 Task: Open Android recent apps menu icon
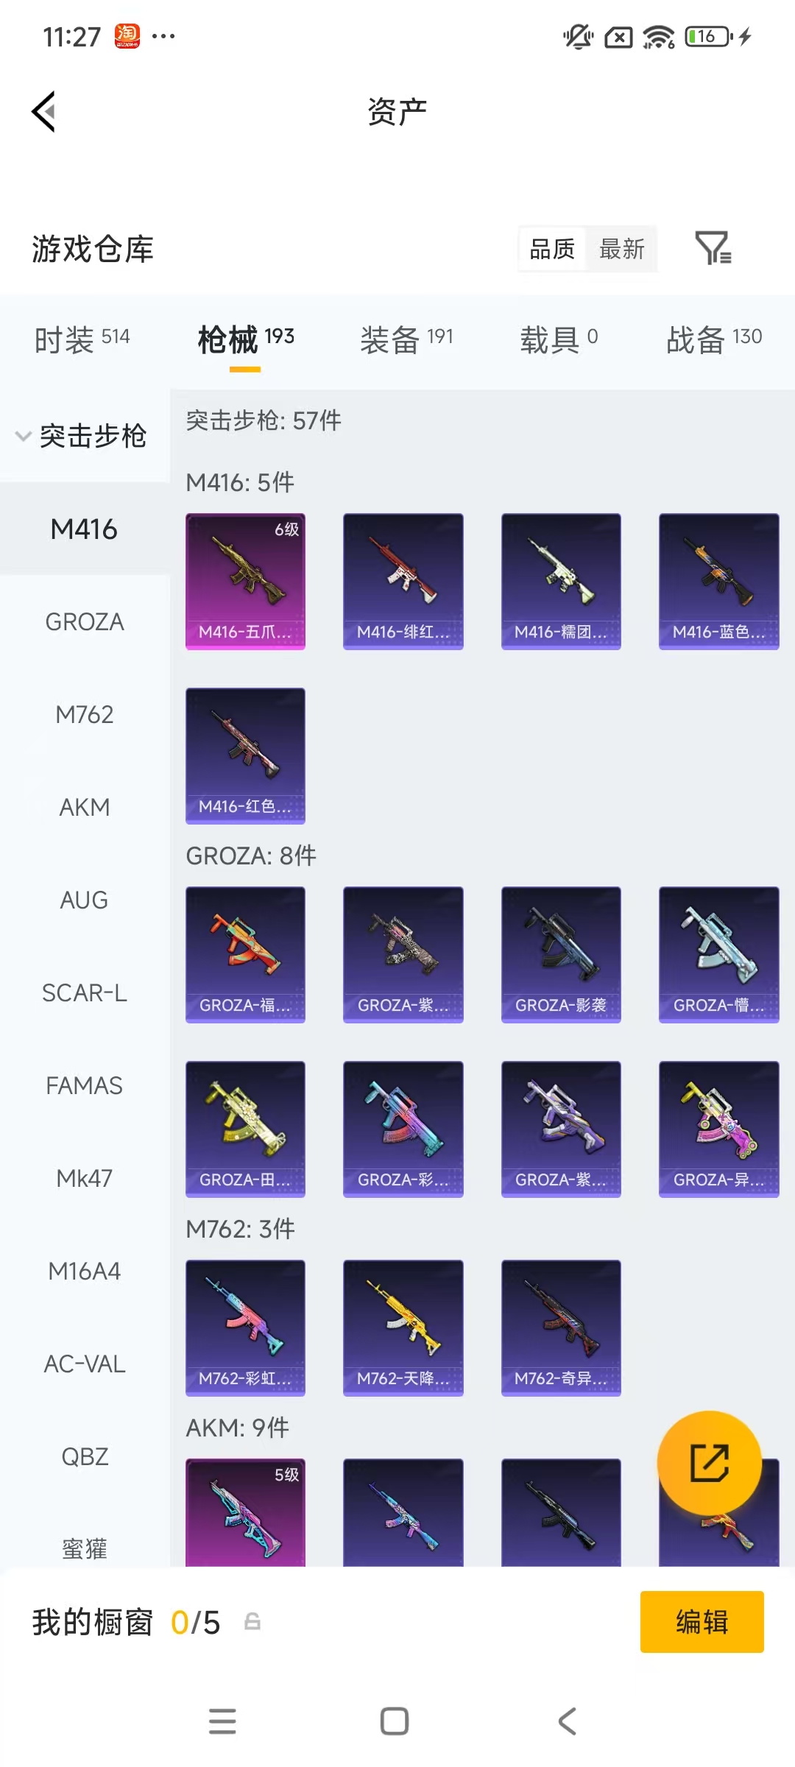pyautogui.click(x=222, y=1721)
